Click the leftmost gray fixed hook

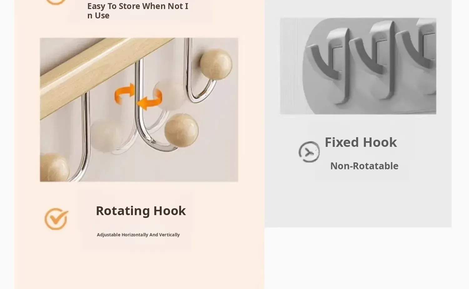[328, 64]
